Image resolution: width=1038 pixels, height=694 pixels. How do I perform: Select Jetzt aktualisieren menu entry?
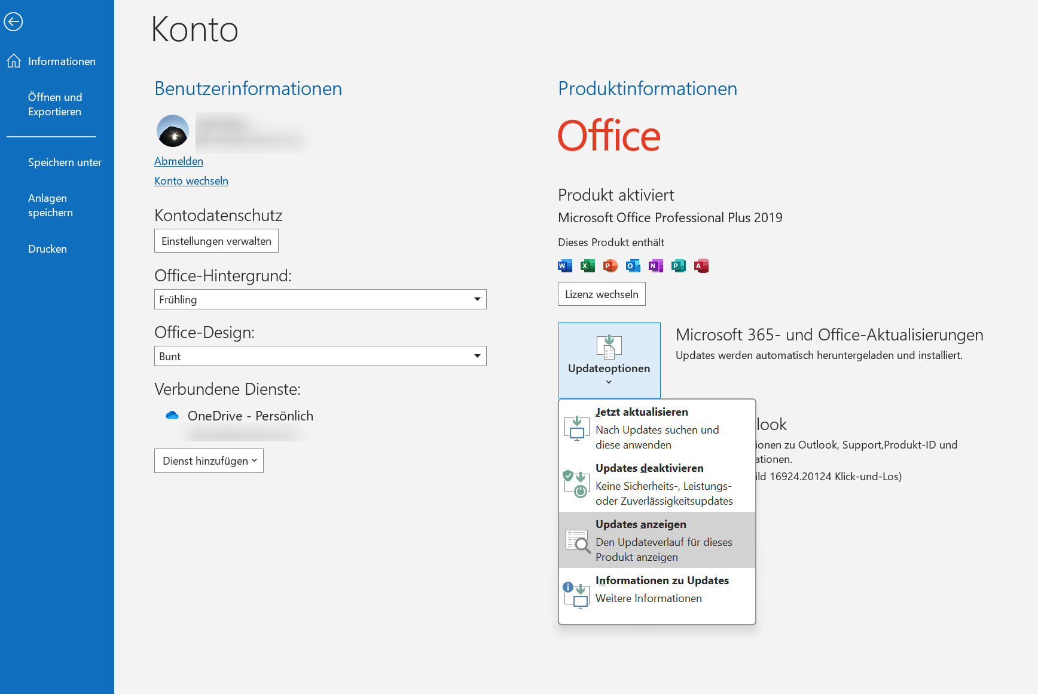point(657,428)
